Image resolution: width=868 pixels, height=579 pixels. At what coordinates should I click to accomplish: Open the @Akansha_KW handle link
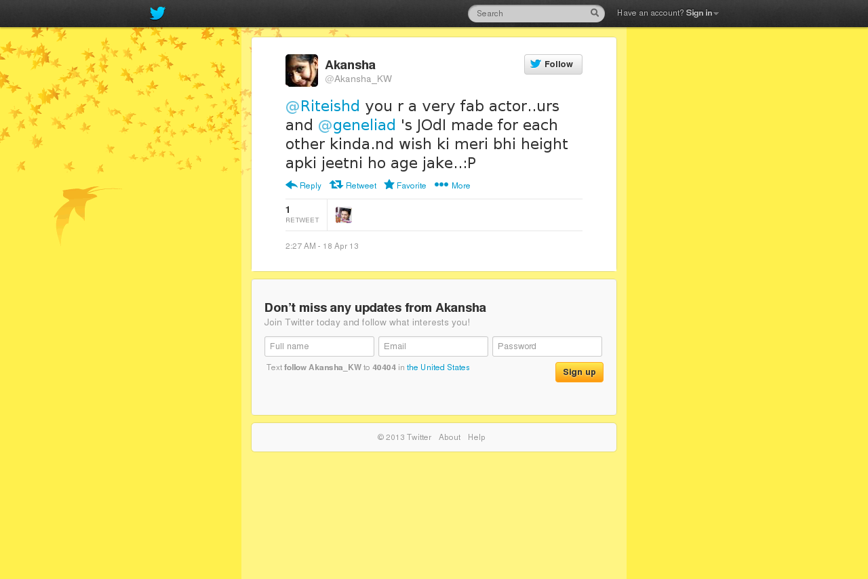[358, 79]
